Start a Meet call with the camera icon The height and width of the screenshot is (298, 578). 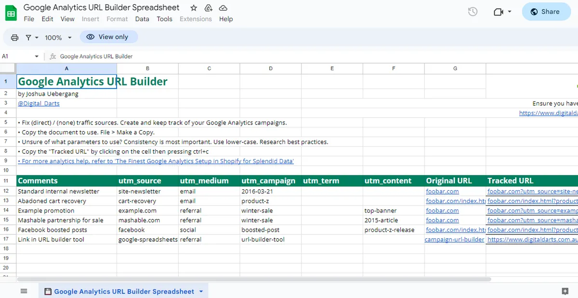(x=498, y=12)
